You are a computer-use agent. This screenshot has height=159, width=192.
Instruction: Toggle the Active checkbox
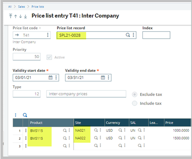click(49, 57)
